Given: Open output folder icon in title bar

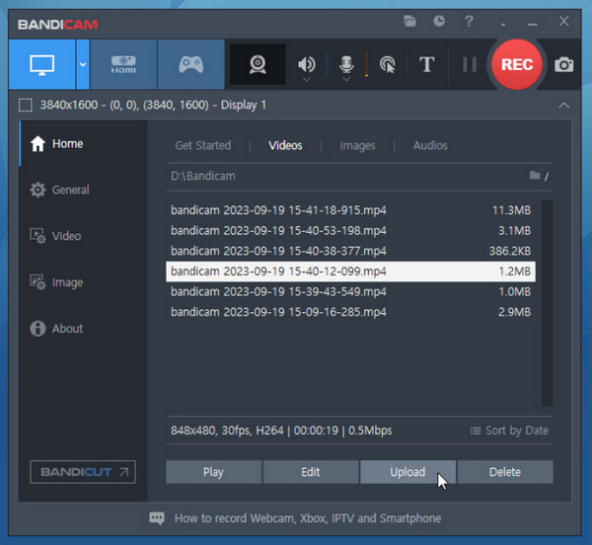Looking at the screenshot, I should tap(409, 21).
